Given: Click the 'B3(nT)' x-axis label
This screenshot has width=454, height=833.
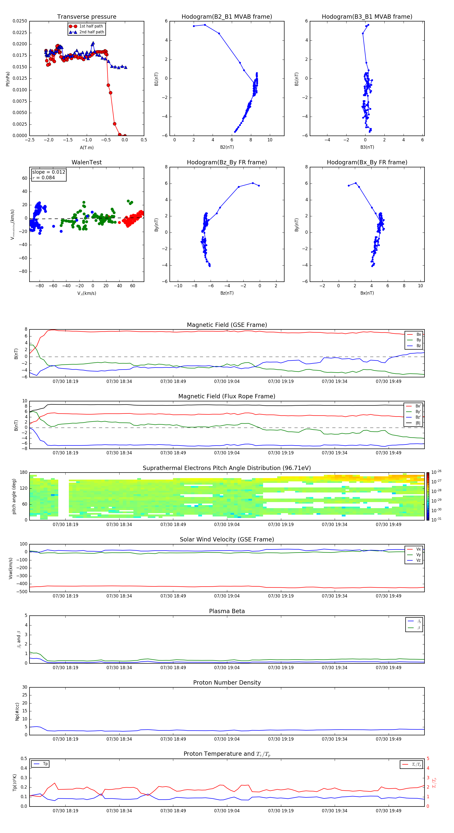Looking at the screenshot, I should point(367,147).
